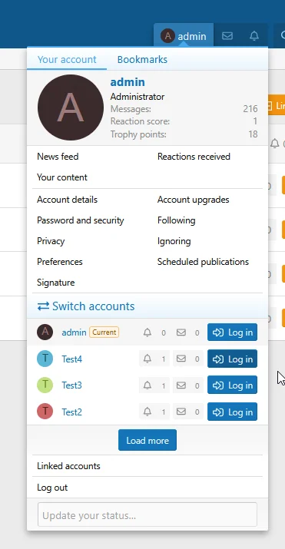Click the Messages count 216

pos(250,109)
